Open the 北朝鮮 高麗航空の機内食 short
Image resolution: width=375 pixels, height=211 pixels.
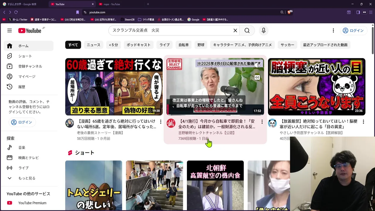pyautogui.click(x=215, y=186)
